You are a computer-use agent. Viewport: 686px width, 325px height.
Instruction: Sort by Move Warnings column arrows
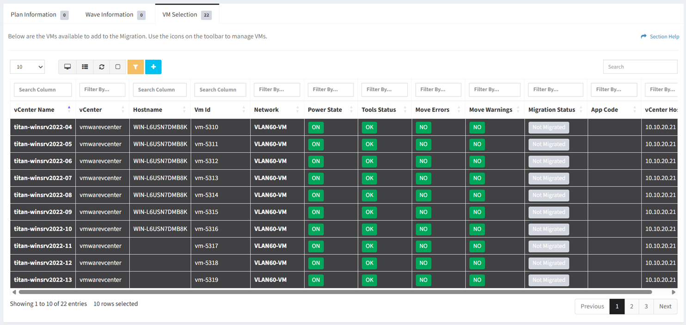[x=518, y=109]
